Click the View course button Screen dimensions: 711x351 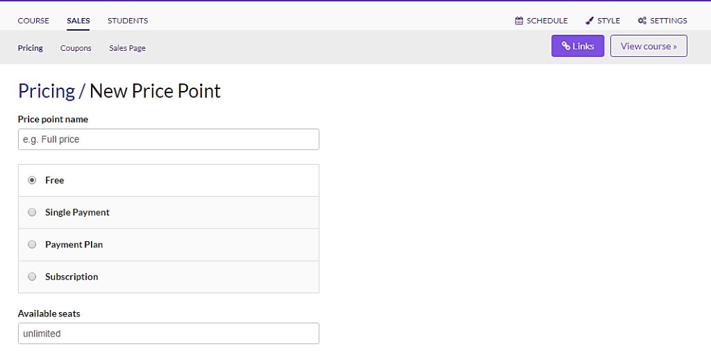649,46
